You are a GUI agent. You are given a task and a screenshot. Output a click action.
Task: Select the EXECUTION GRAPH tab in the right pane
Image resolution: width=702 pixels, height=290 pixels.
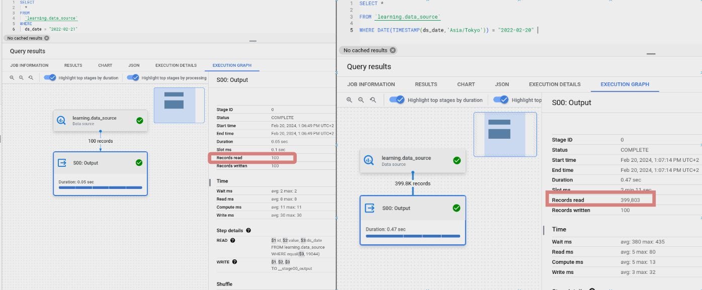pos(625,84)
